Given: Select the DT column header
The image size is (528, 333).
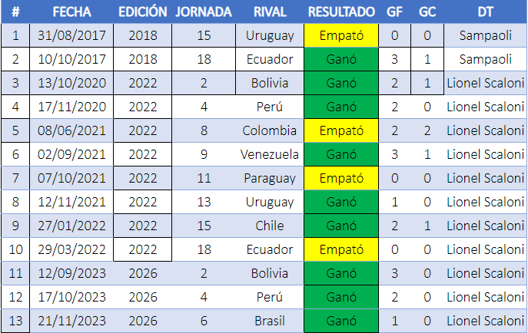Looking at the screenshot, I should (485, 12).
